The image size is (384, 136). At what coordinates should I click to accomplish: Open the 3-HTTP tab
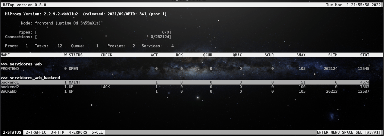pyautogui.click(x=57, y=132)
